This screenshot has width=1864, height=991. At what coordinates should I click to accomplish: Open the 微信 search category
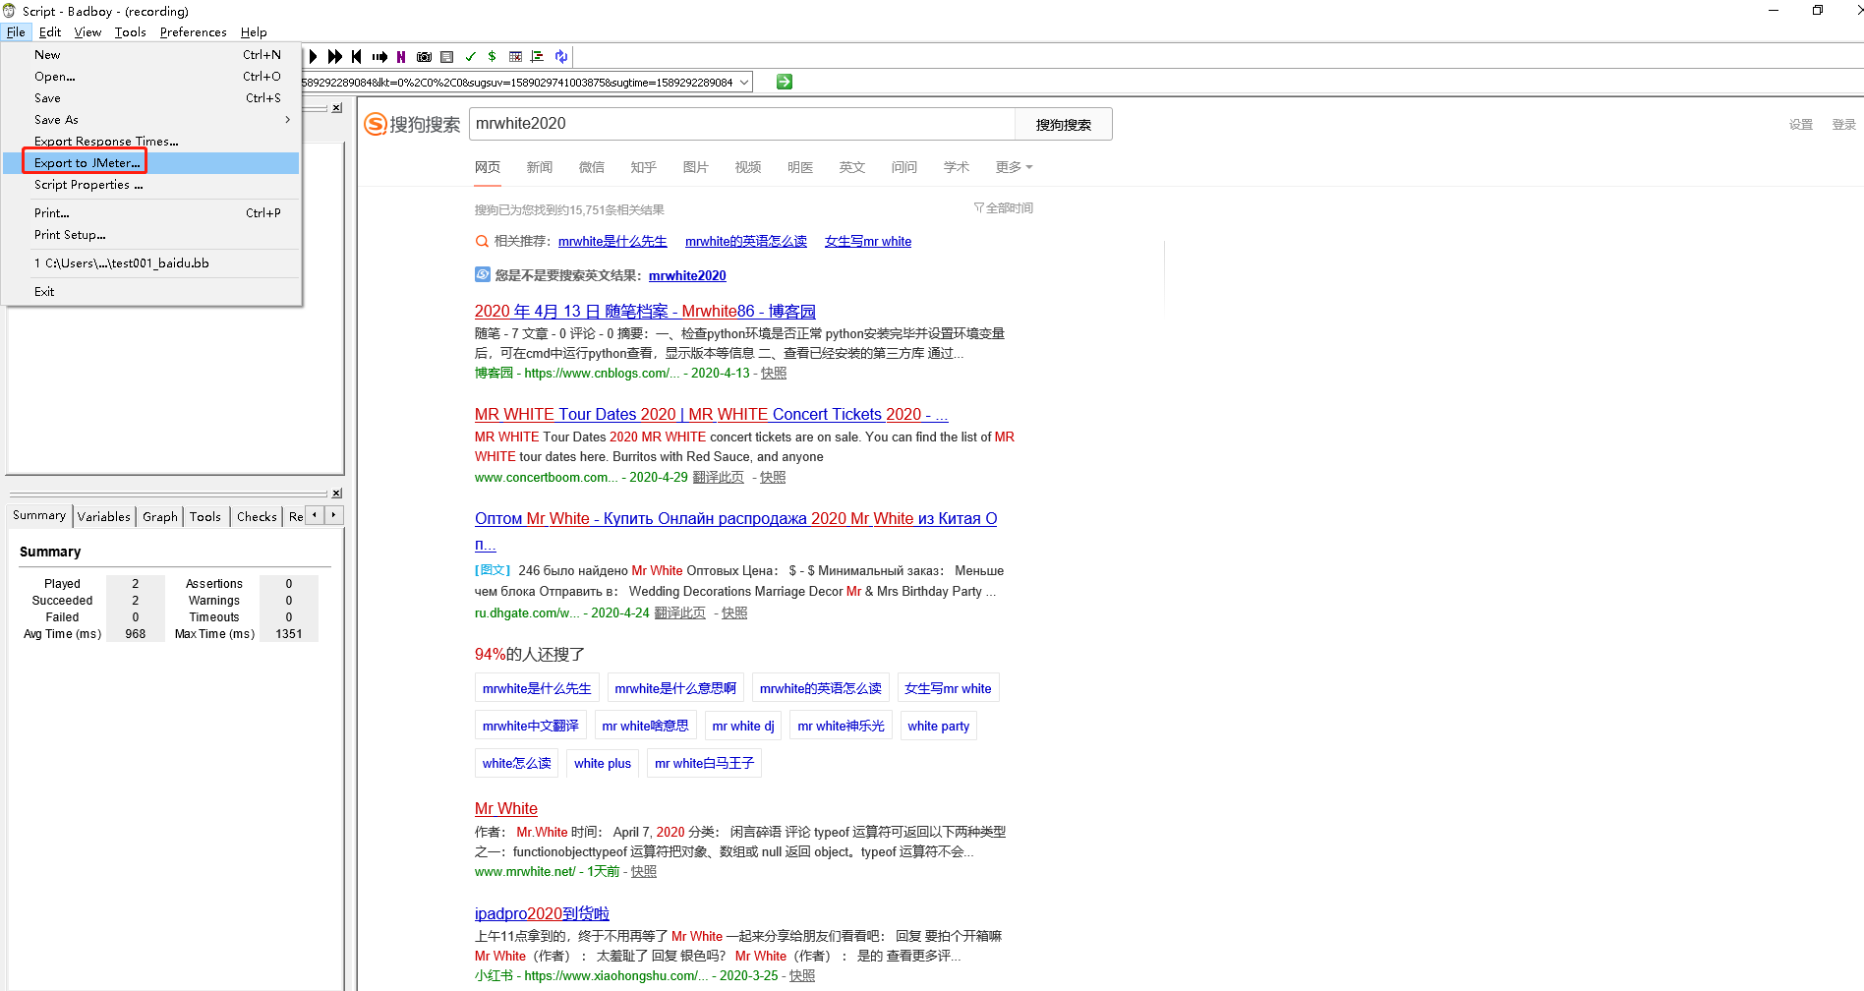click(592, 167)
